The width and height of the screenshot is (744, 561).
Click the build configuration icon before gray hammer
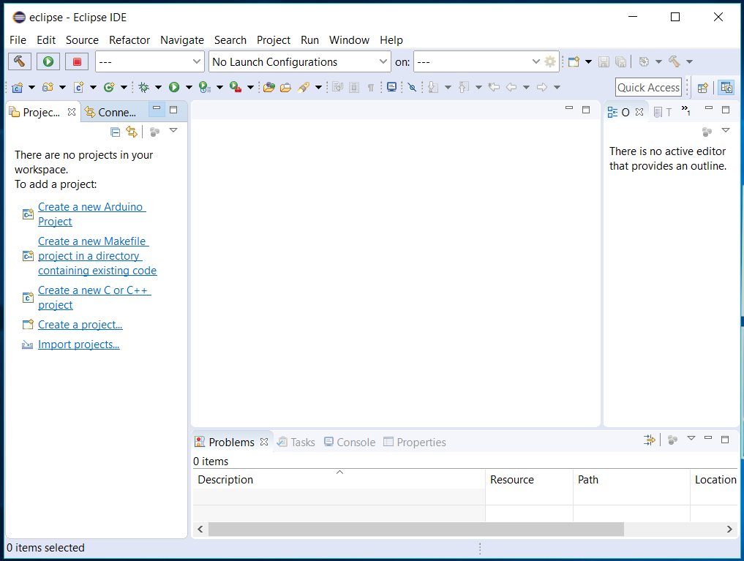pyautogui.click(x=644, y=61)
